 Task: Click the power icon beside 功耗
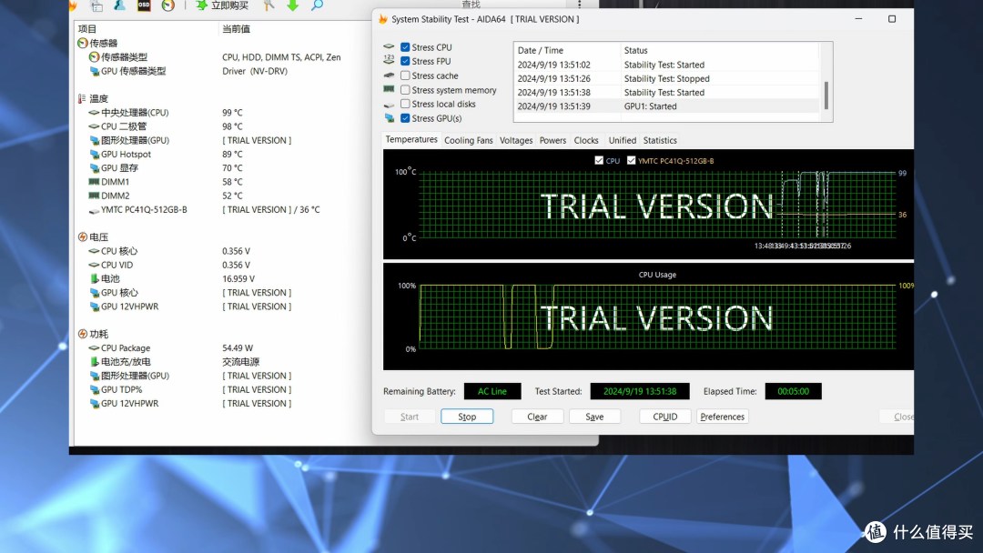(82, 335)
